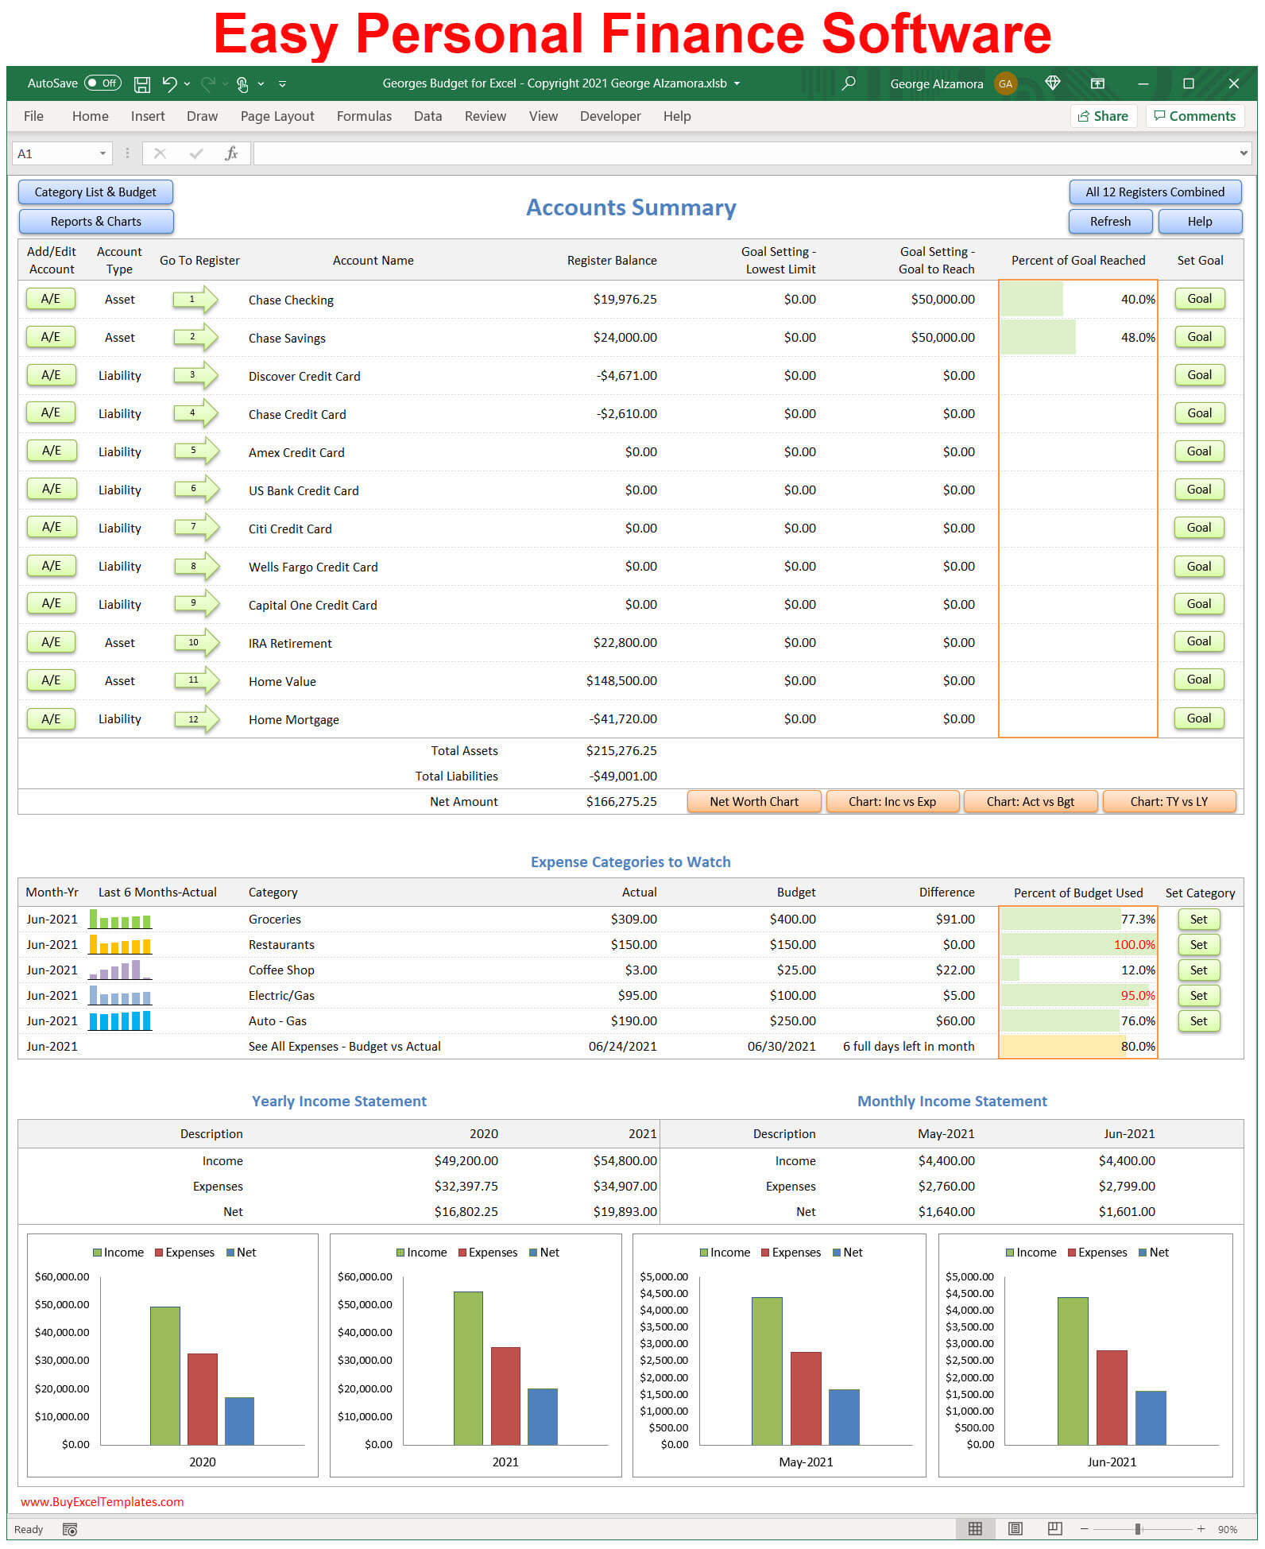Click the Save icon in title bar
Screen dimensions: 1265x1549
click(x=142, y=84)
